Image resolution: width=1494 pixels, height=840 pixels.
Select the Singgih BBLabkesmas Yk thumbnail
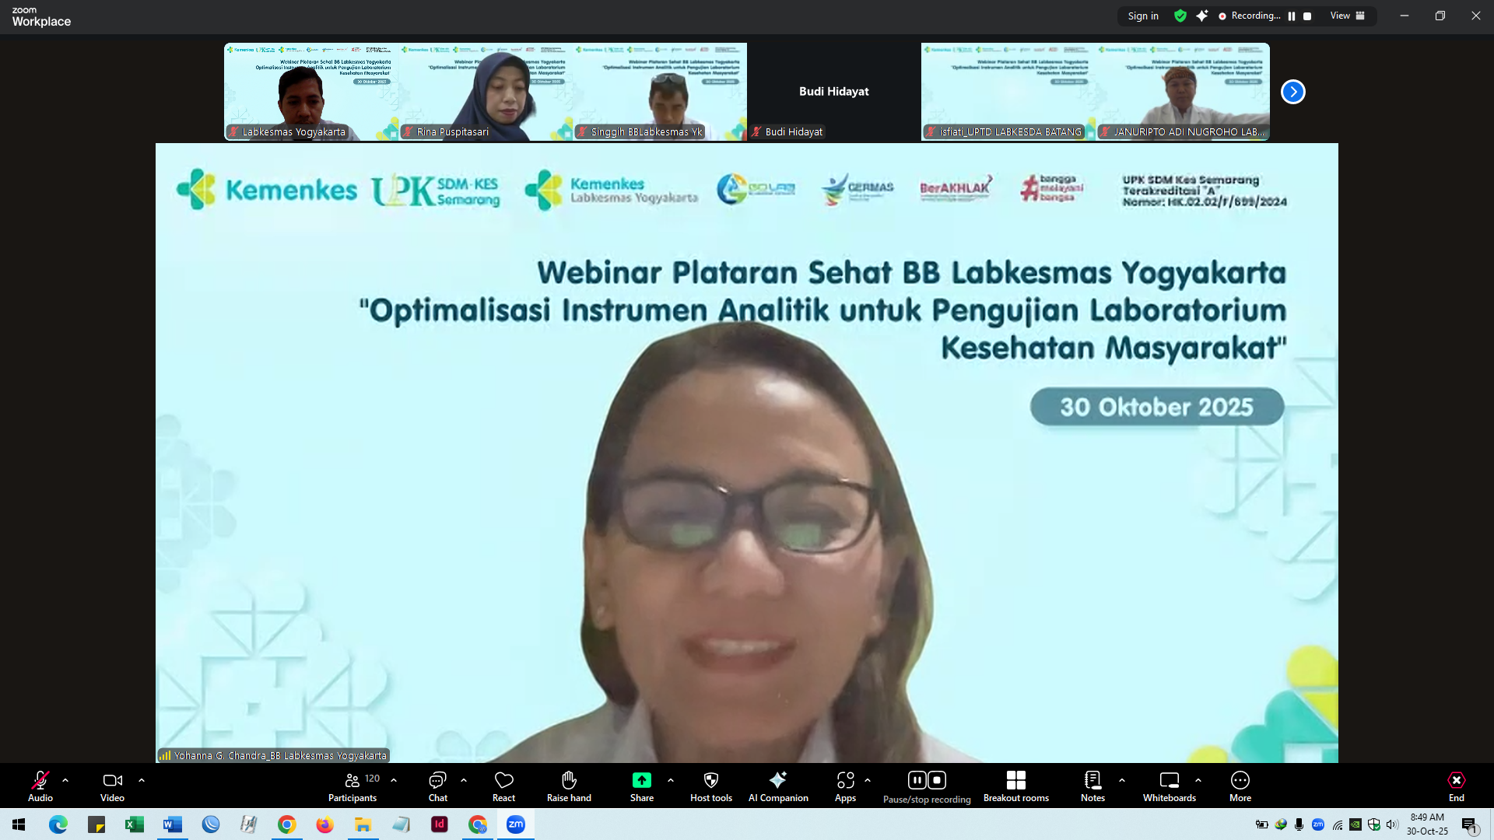(660, 92)
